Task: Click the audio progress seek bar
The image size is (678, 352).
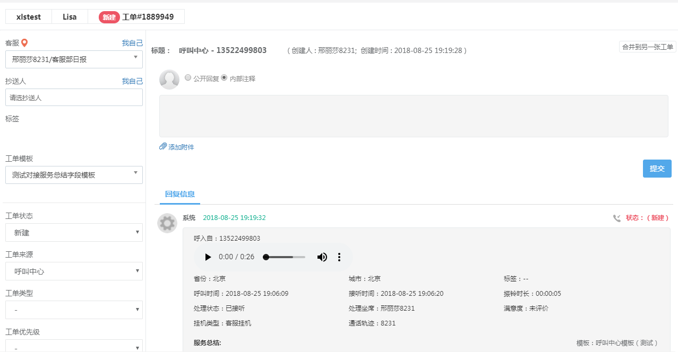Action: coord(284,257)
